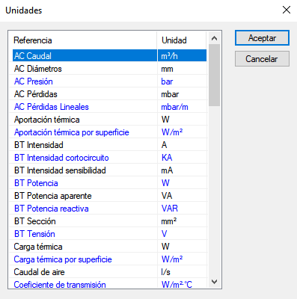The image size is (297, 299).
Task: Click the scroll down arrow of the list
Action: pos(214,282)
